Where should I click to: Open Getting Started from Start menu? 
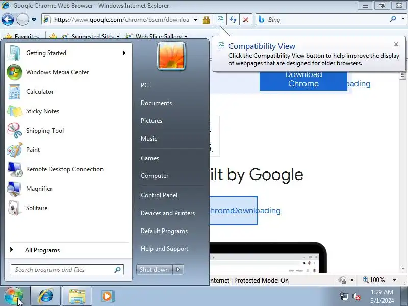pos(68,53)
